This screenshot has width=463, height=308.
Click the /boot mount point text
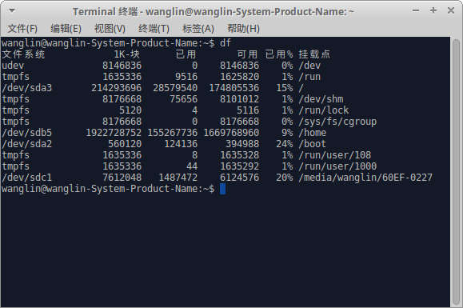(x=313, y=144)
